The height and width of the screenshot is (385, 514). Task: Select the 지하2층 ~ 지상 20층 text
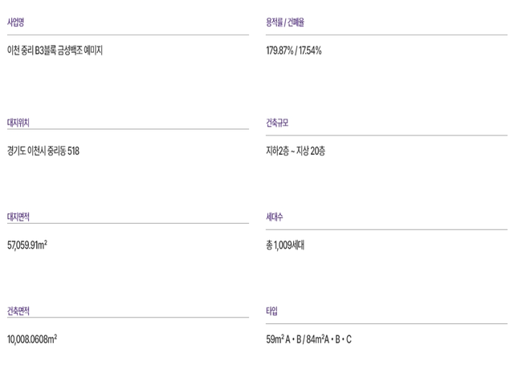[x=296, y=150]
